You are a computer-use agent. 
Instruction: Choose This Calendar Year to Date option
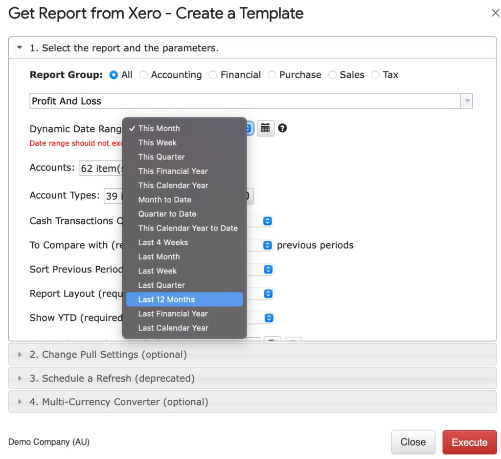tap(184, 228)
